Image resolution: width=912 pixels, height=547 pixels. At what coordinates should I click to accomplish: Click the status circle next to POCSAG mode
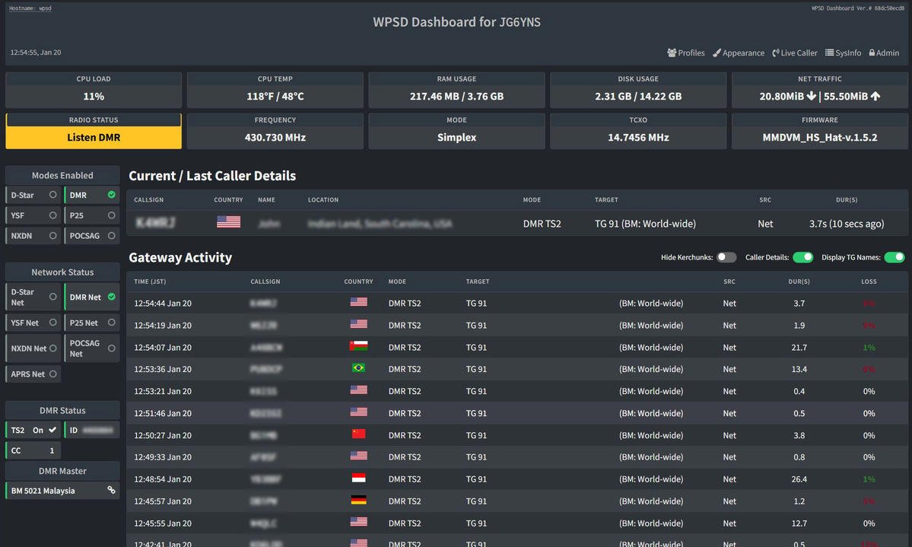(x=111, y=236)
